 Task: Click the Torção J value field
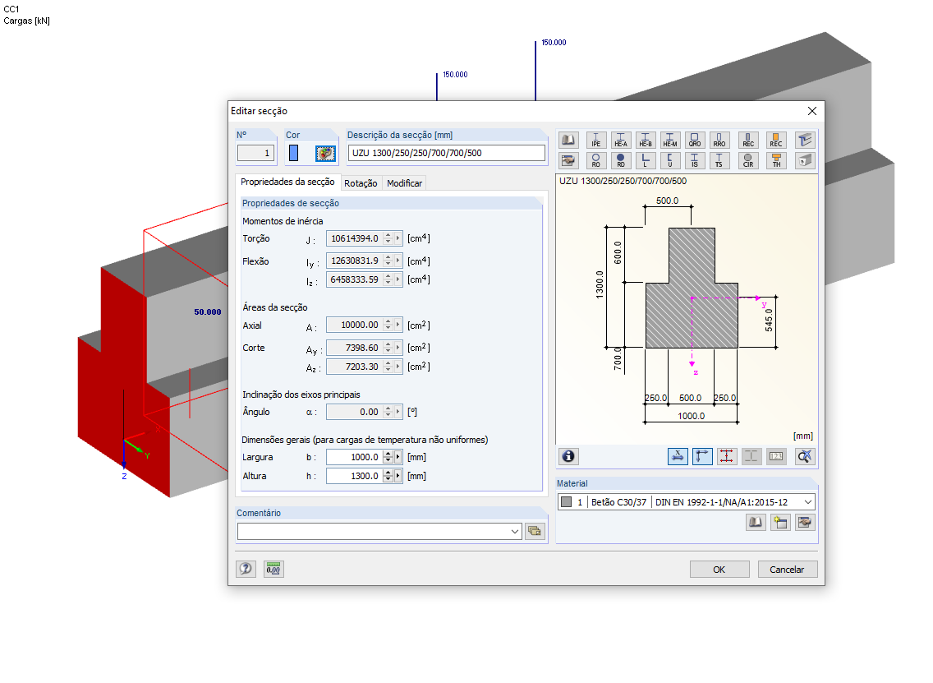[356, 238]
